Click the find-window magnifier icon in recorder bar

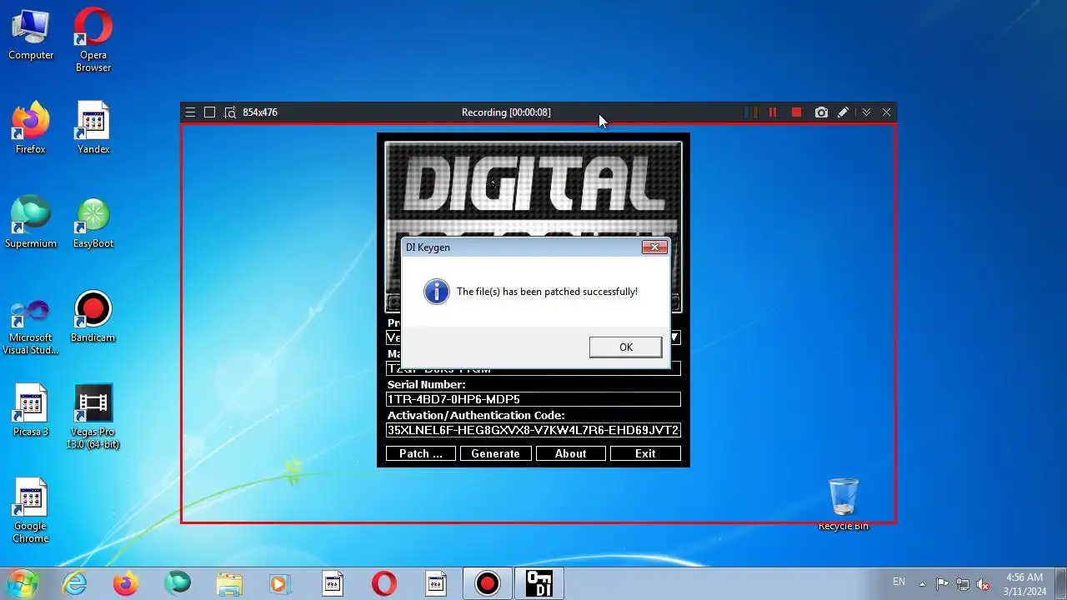point(230,112)
